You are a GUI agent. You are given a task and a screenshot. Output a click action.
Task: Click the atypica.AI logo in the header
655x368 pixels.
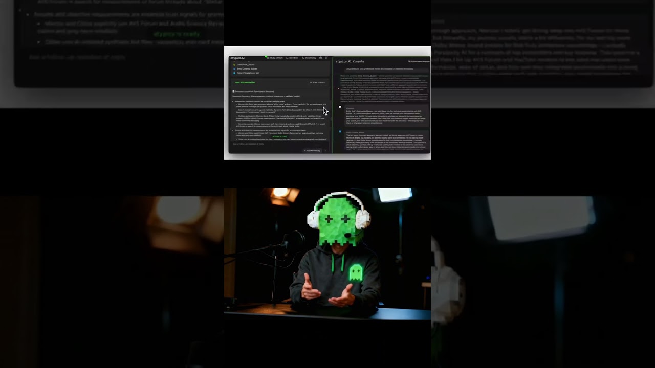tap(237, 58)
